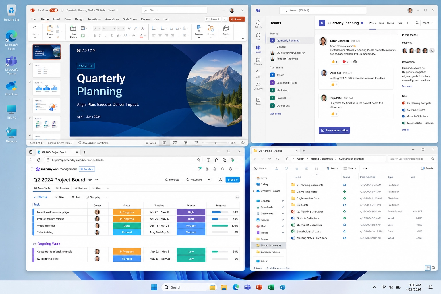Open the Sort dropdown in File Explorer

point(332,168)
